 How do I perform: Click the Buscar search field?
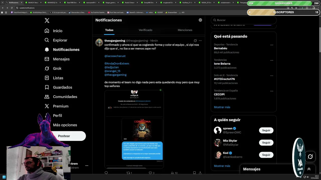244,20
